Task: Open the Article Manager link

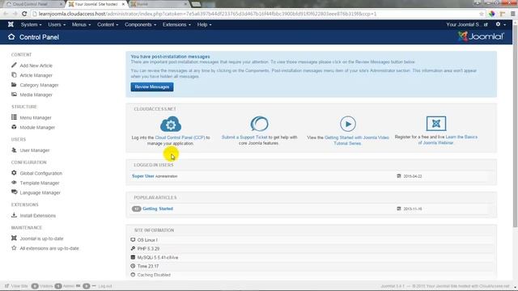Action: tap(36, 75)
